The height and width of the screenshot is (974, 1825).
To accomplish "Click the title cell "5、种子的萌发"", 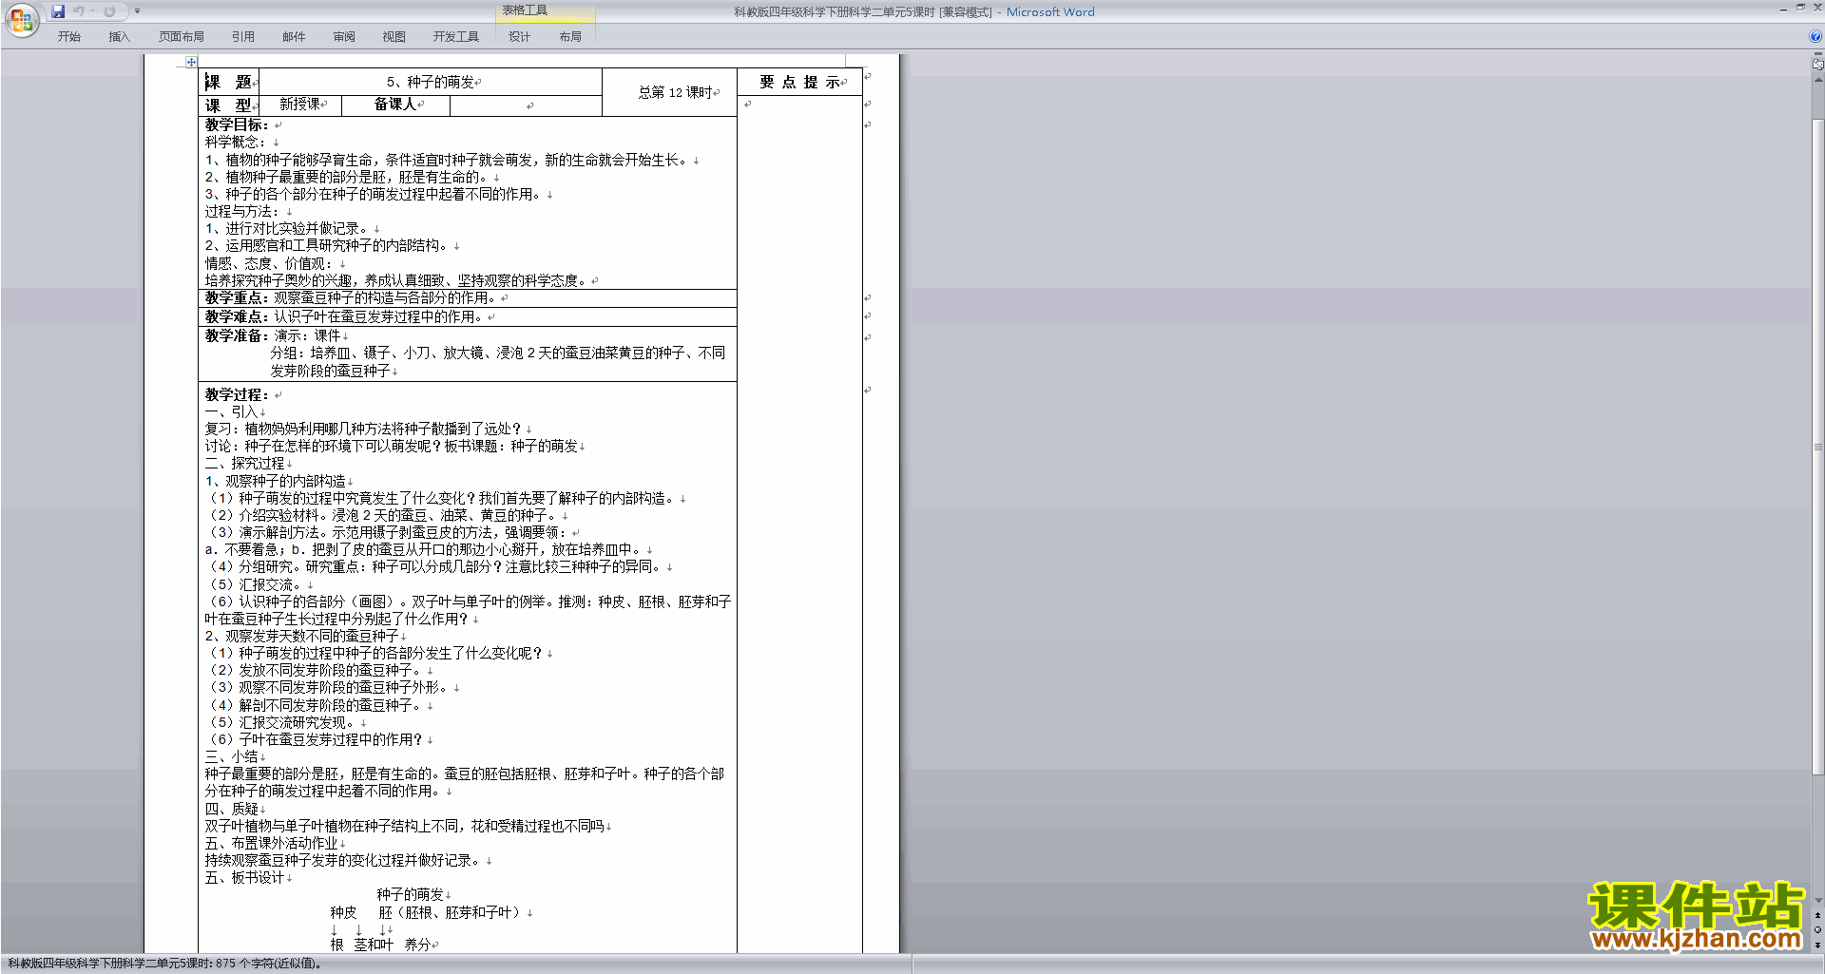I will pyautogui.click(x=431, y=82).
